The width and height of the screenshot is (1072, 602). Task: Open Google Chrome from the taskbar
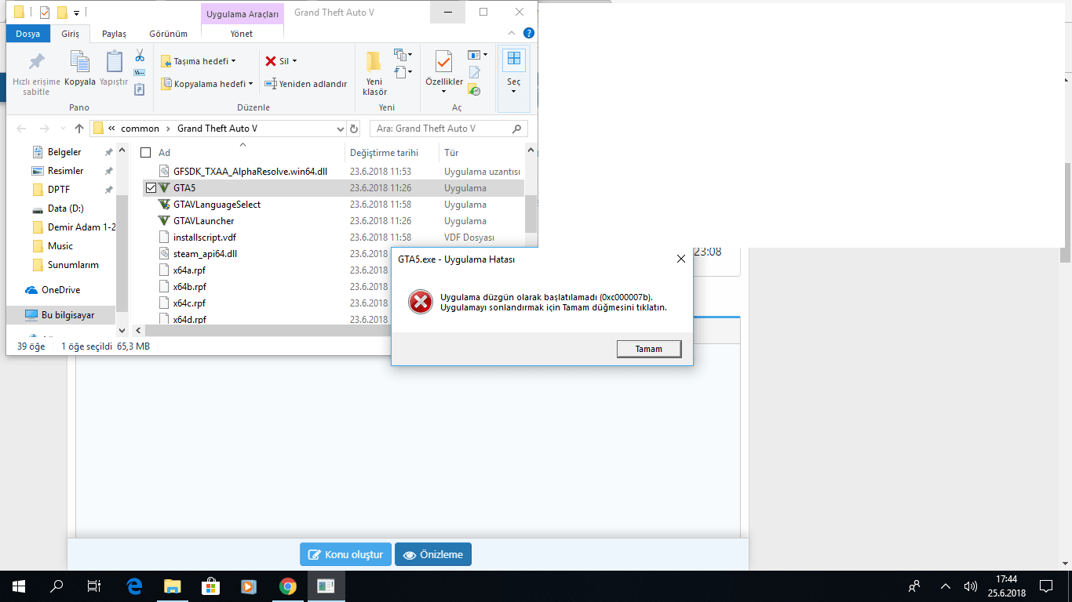pyautogui.click(x=288, y=586)
